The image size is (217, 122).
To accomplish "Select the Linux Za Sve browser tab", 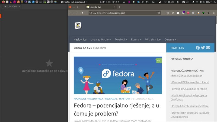I will click(x=101, y=7).
